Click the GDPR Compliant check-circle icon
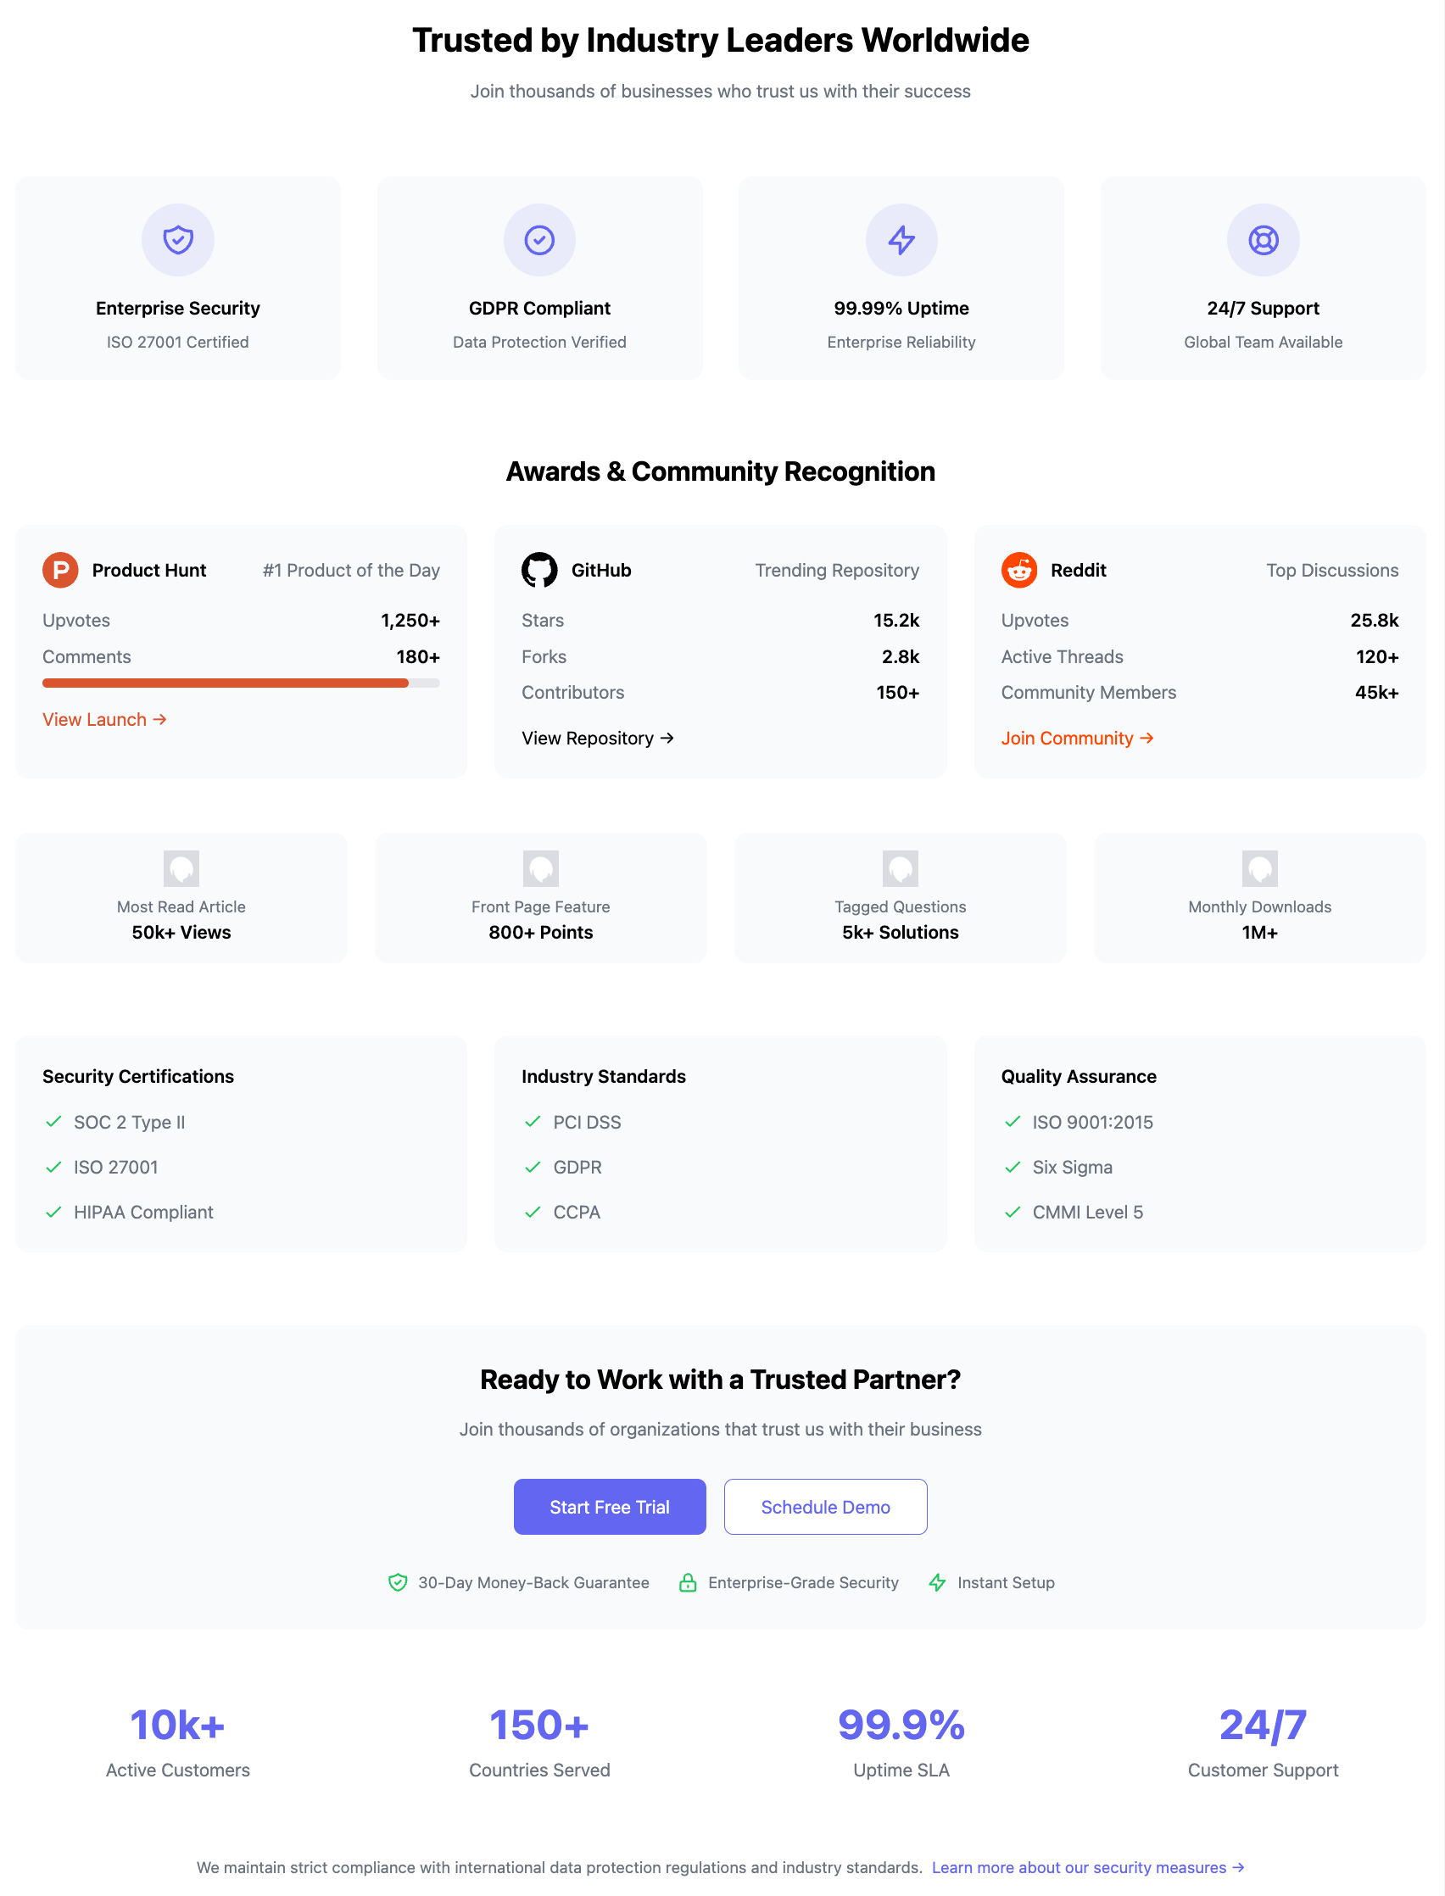This screenshot has width=1445, height=1896. [539, 240]
